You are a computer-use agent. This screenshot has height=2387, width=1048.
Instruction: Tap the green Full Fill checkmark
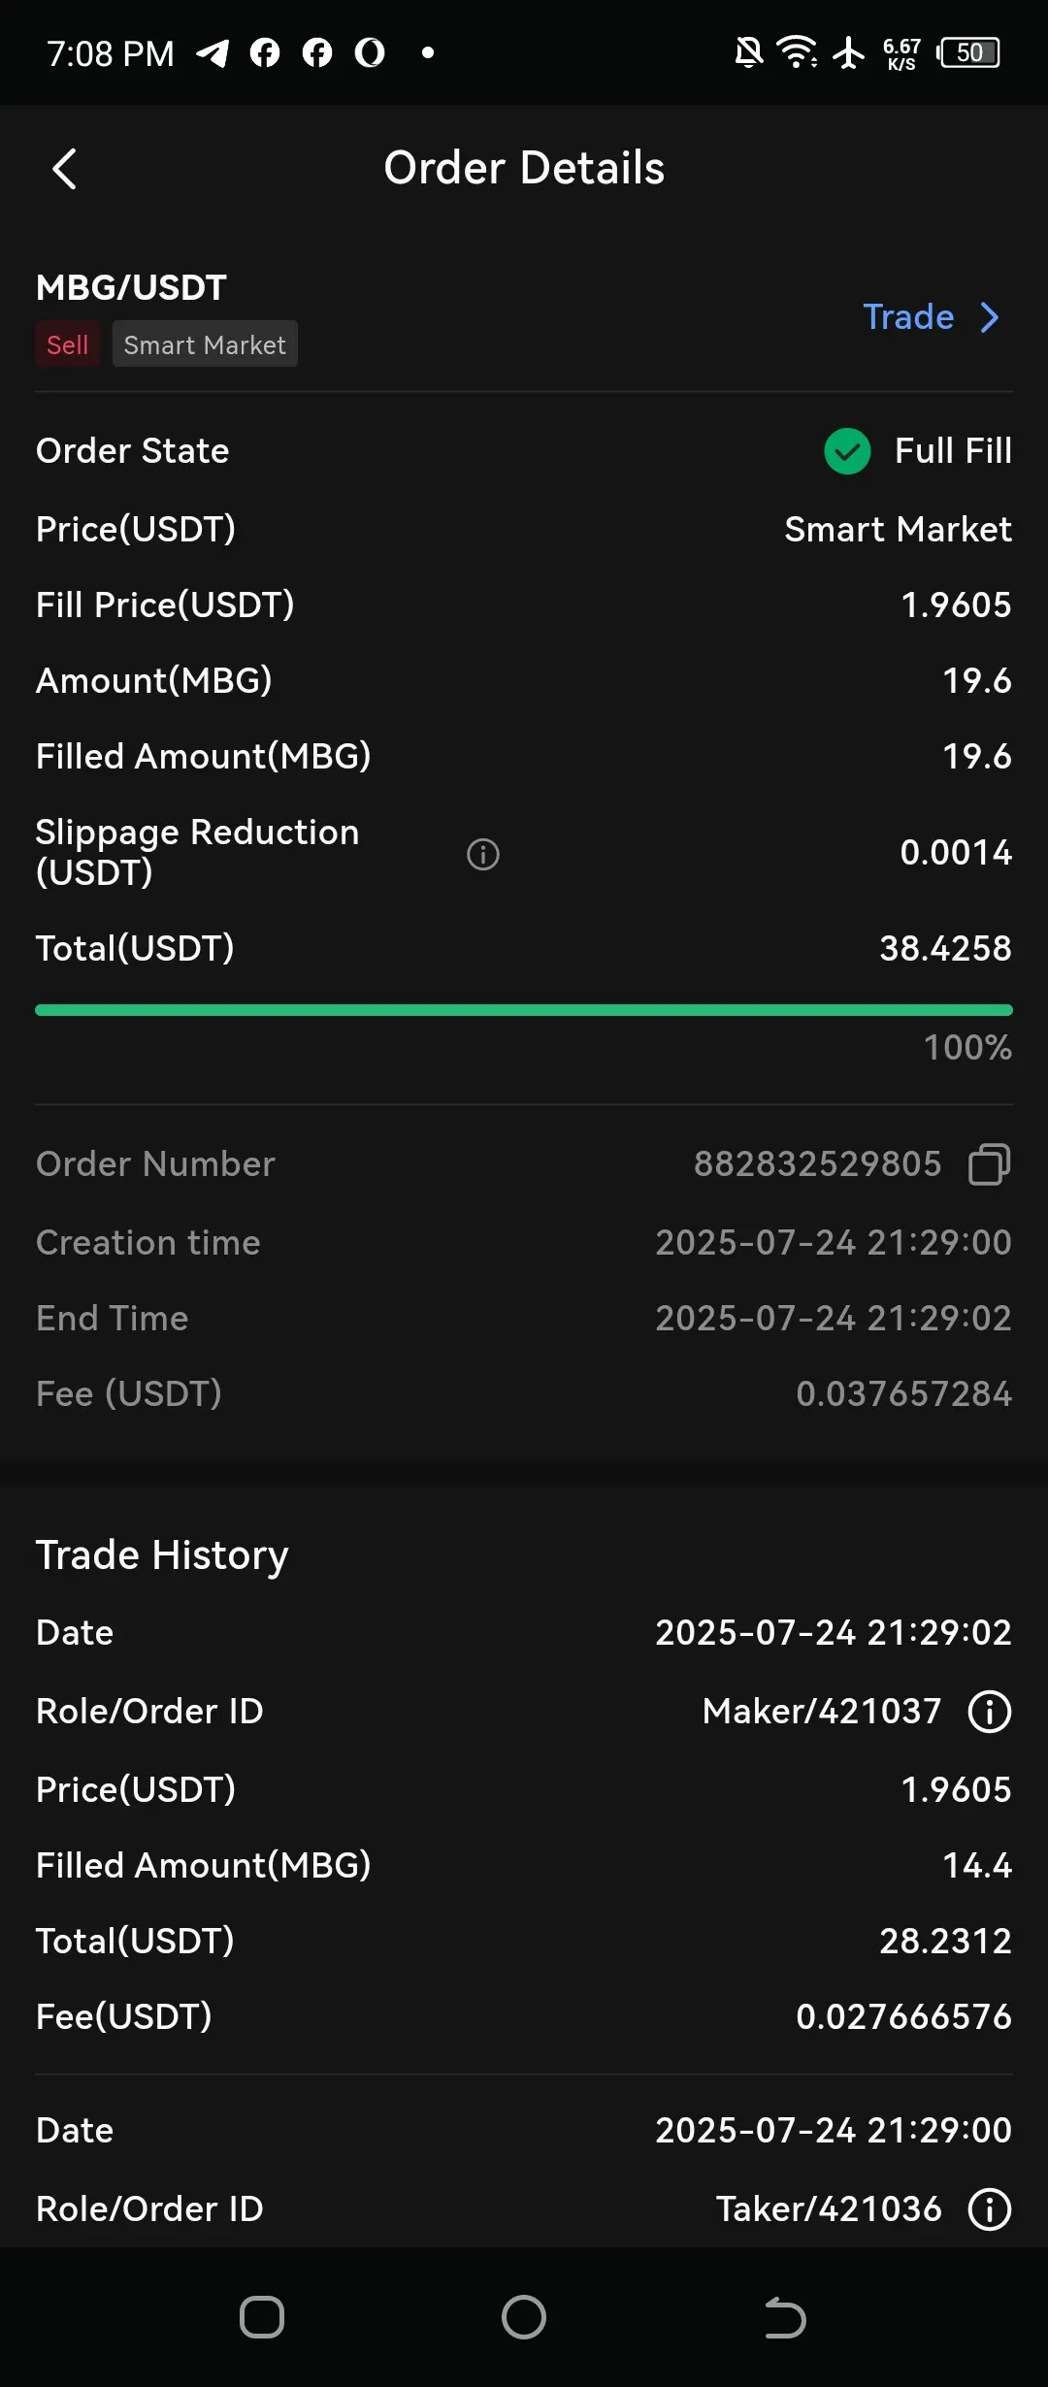click(x=847, y=451)
